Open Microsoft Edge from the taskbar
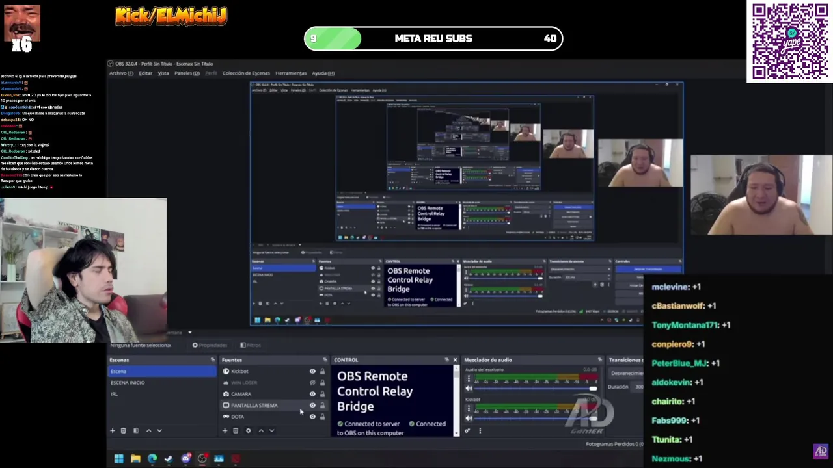The height and width of the screenshot is (468, 833). point(152,459)
